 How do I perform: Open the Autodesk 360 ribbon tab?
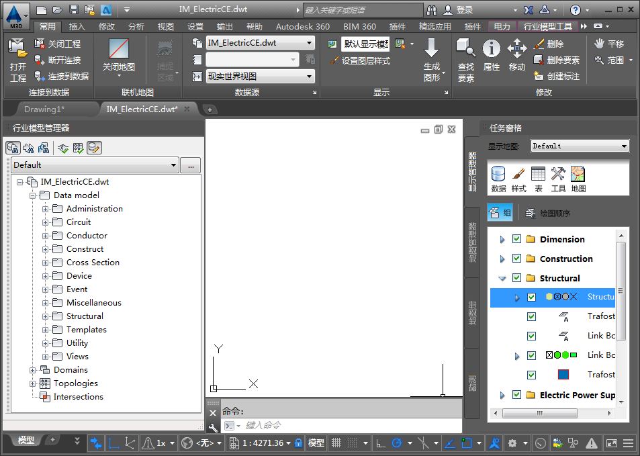[302, 27]
